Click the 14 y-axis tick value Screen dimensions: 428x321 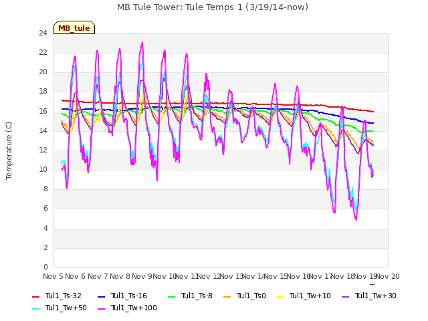coord(43,130)
